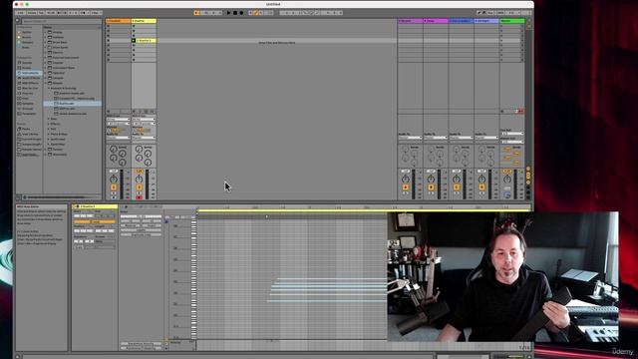The image size is (638, 359).
Task: Adjust first track's top send knob
Action: [114, 150]
